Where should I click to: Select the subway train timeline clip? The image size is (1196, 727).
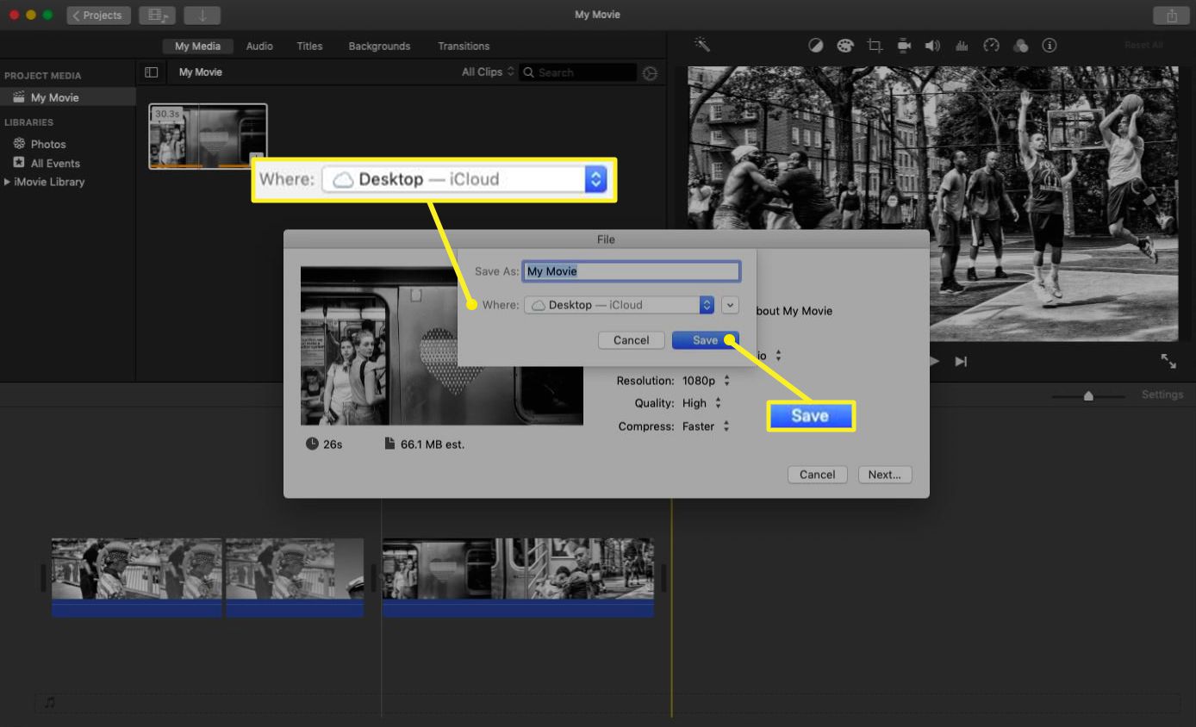coord(517,577)
